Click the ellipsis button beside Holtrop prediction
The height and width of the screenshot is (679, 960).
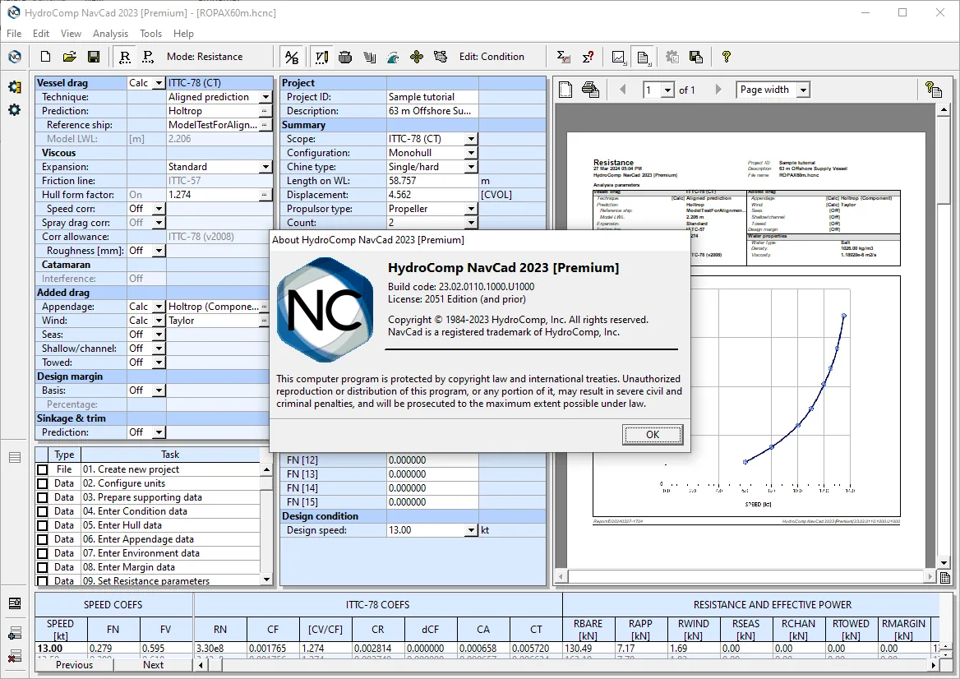265,111
